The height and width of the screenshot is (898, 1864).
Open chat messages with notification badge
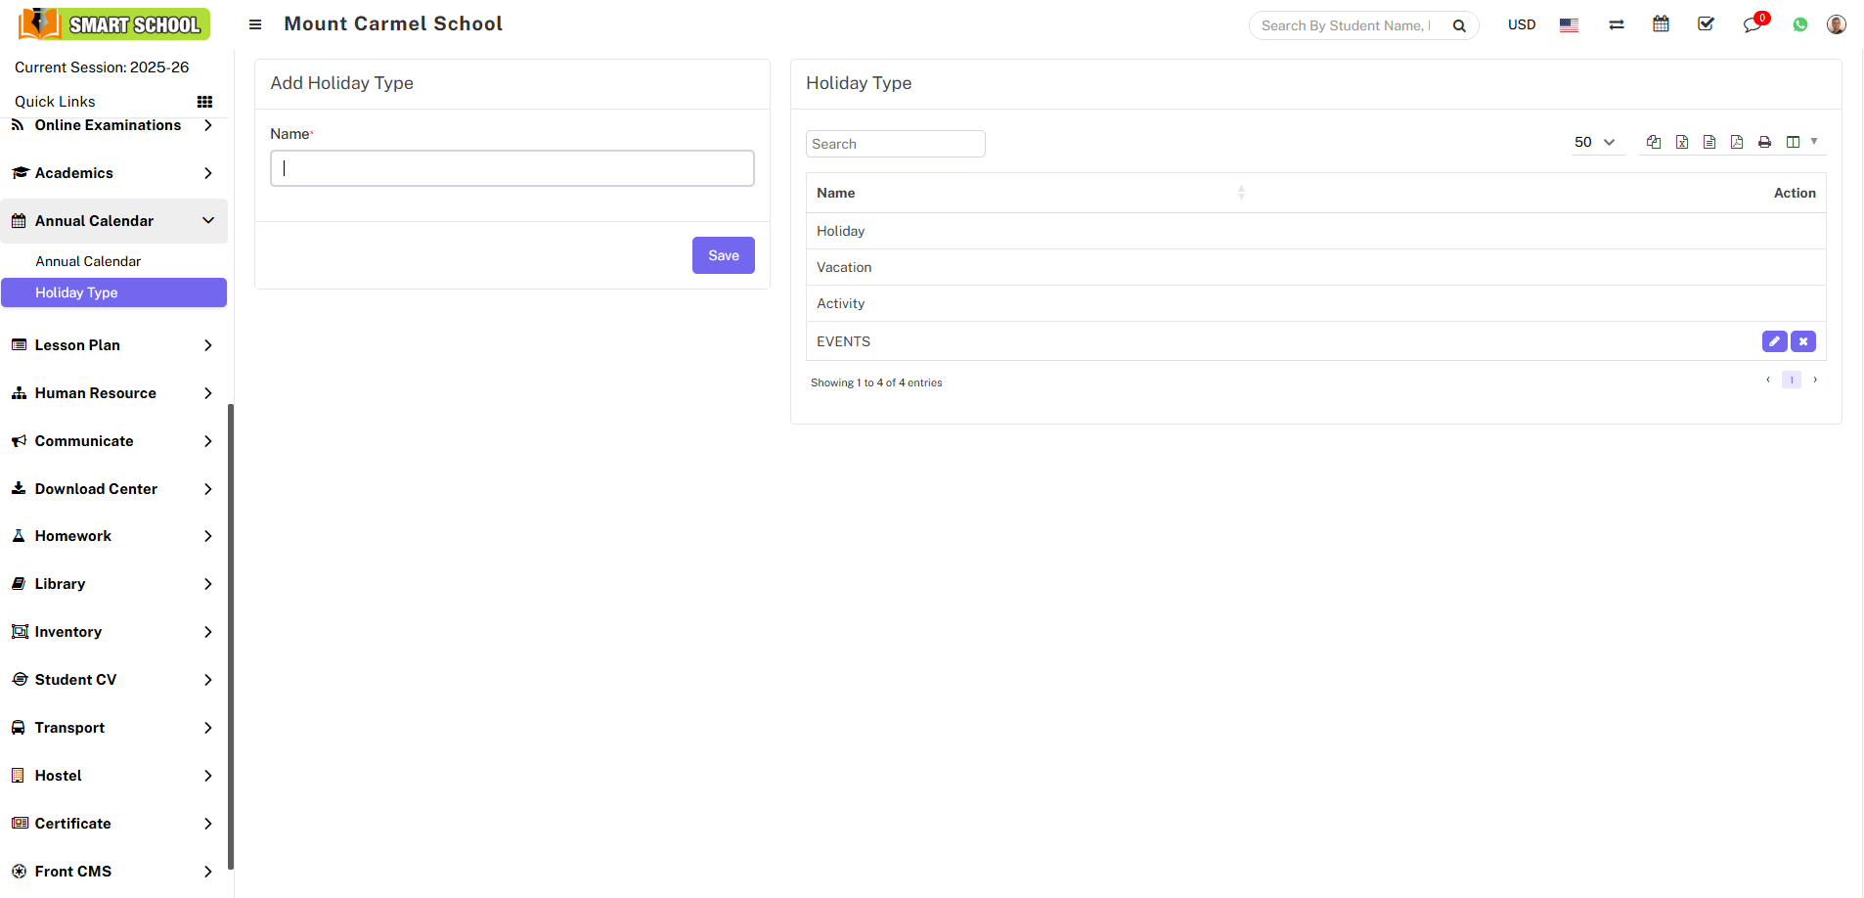pos(1752,25)
